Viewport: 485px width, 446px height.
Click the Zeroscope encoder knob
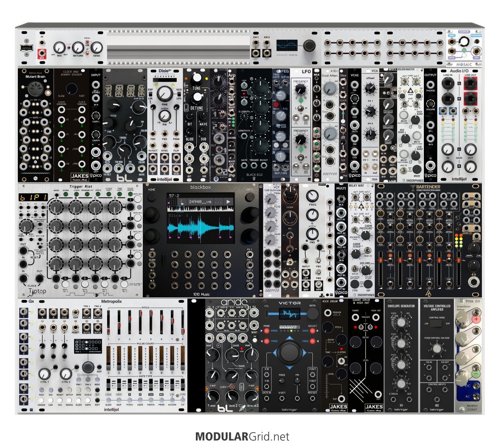[309, 45]
